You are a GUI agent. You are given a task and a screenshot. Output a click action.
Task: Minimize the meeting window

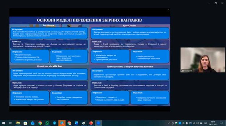point(207,3)
